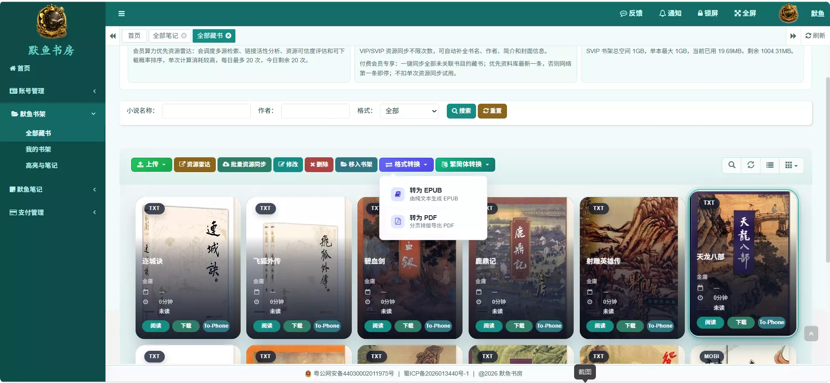Expand 支付管理 sidebar menu
Screen dimensions: 830x383
click(53, 213)
